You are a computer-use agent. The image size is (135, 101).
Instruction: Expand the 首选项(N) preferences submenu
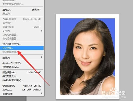22,94
